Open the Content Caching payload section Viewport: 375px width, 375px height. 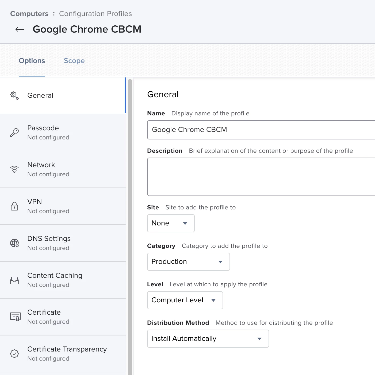(63, 280)
